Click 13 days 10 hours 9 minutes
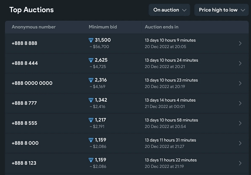This screenshot has width=251, height=175. 170,40
